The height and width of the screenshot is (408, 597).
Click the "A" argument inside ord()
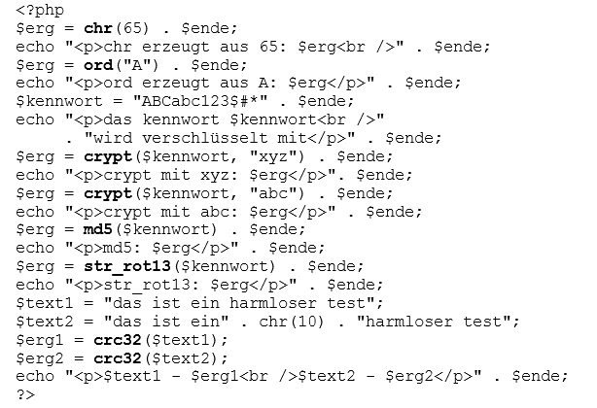pyautogui.click(x=137, y=65)
